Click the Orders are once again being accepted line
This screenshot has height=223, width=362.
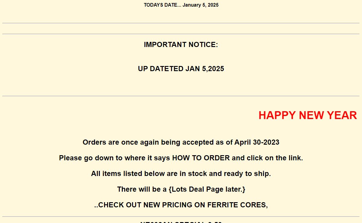pos(181,142)
